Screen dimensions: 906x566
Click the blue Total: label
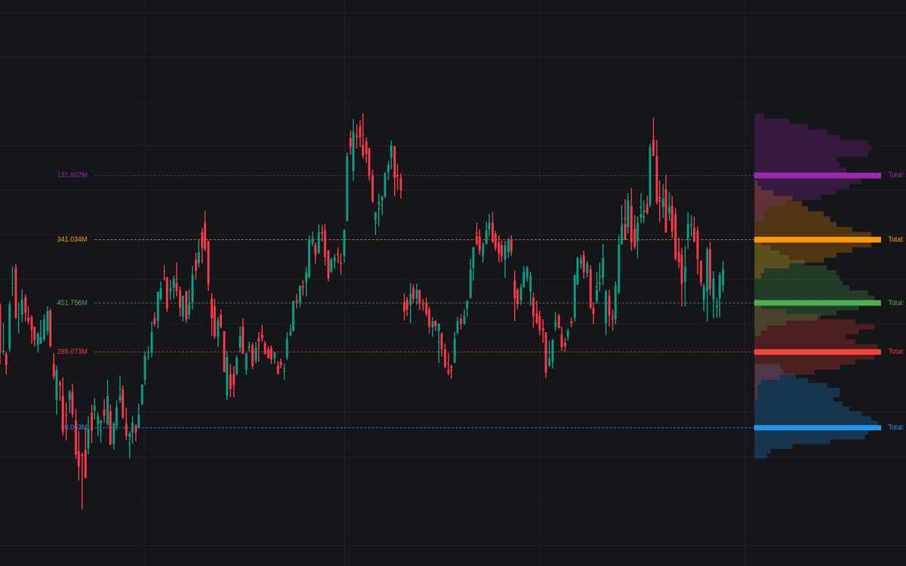click(x=896, y=427)
